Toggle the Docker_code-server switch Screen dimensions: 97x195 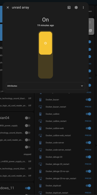88,143
